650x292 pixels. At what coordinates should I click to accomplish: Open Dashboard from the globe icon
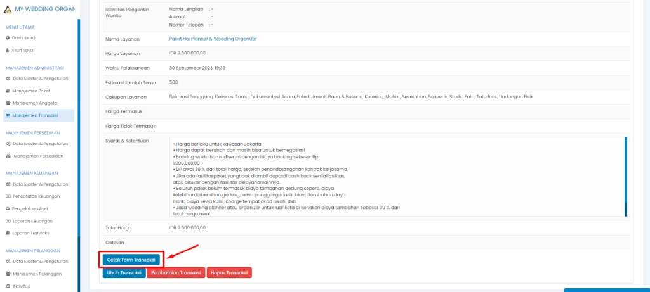point(8,38)
